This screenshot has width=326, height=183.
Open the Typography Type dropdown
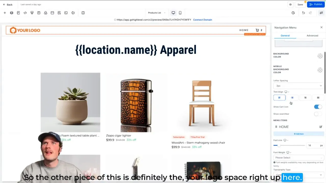click(298, 175)
